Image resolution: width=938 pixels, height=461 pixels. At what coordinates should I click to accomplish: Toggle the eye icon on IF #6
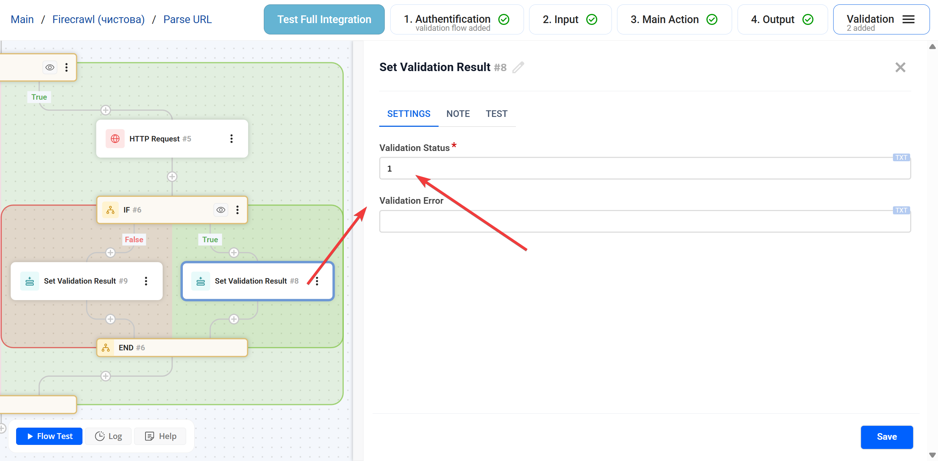click(x=221, y=210)
